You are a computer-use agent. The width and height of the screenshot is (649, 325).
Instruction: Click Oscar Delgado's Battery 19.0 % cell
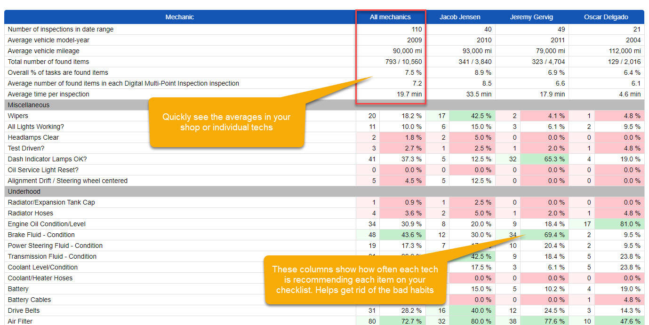click(x=619, y=289)
